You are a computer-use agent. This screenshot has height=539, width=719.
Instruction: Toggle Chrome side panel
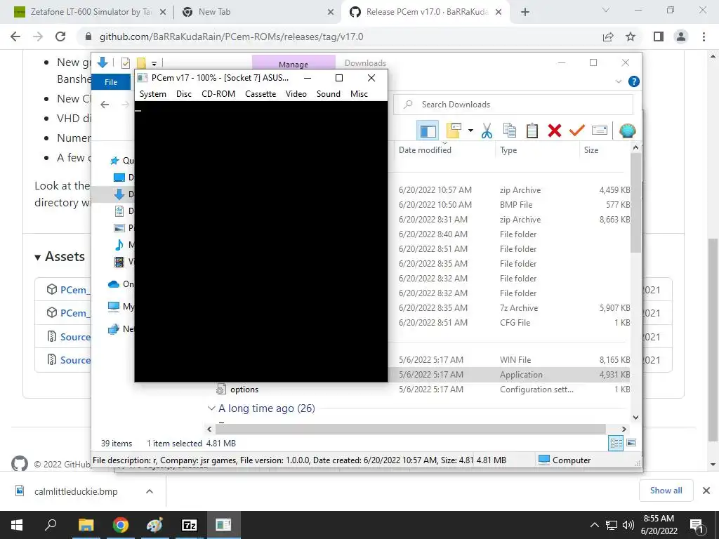[x=659, y=36]
